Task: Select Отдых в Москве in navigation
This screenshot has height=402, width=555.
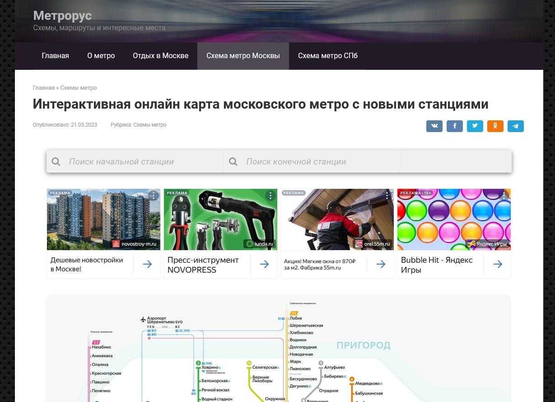Action: pyautogui.click(x=160, y=56)
